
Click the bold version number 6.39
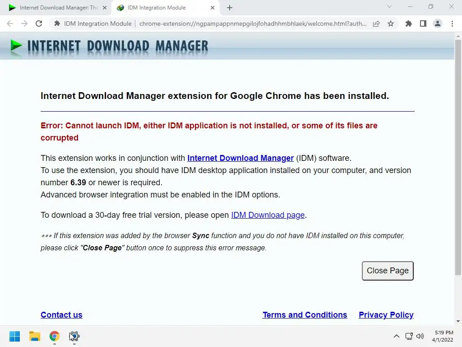click(x=78, y=183)
